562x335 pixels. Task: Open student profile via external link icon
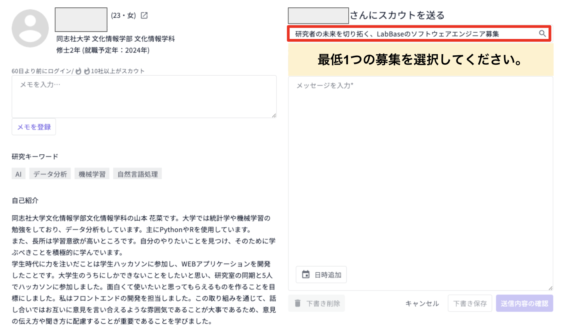pyautogui.click(x=144, y=15)
